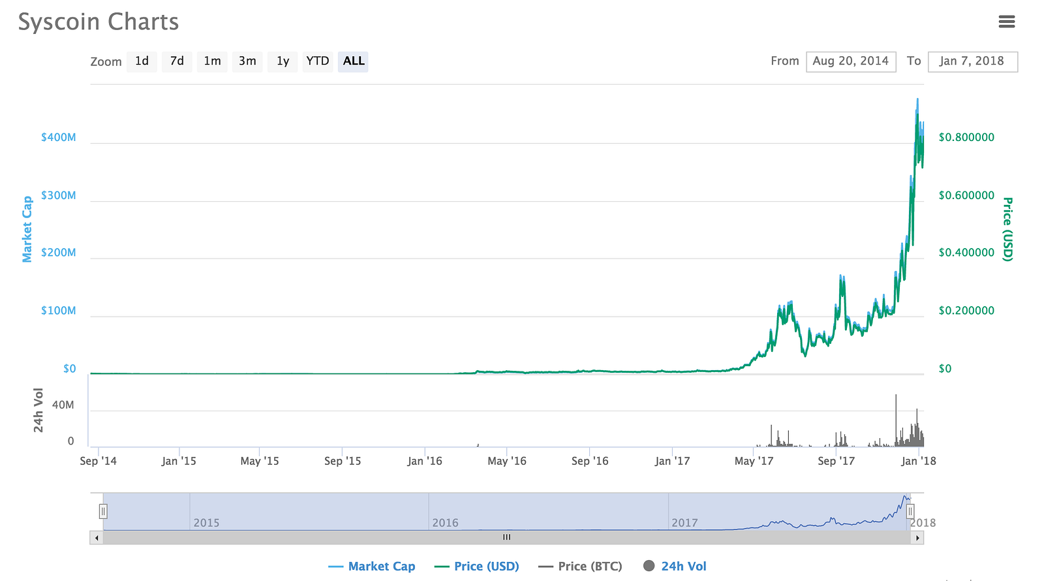Viewport: 1044px width, 581px height.
Task: Click the navigator right range handle
Action: pos(910,511)
